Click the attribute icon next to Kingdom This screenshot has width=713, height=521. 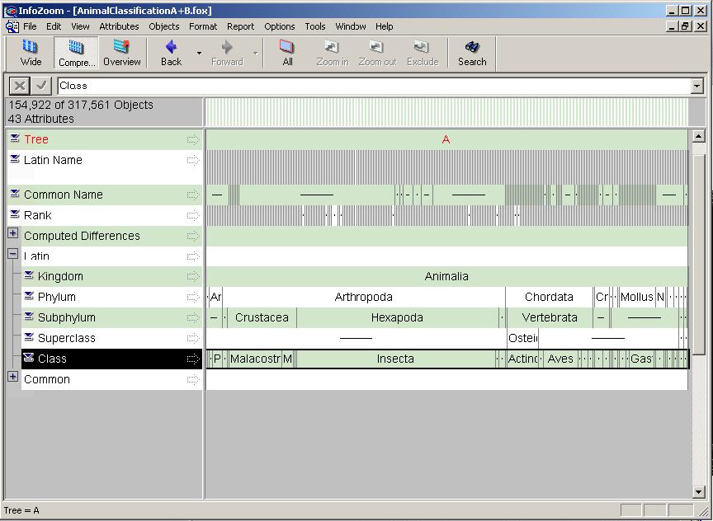point(29,276)
